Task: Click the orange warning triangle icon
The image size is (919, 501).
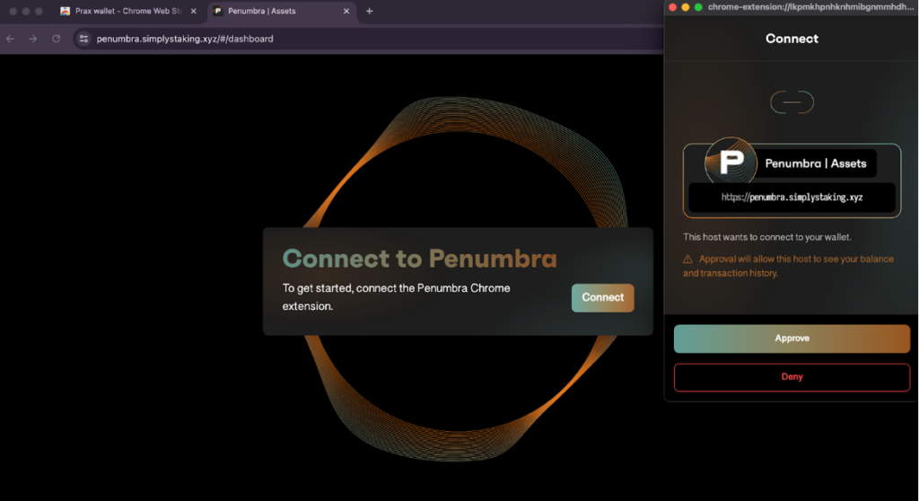Action: pyautogui.click(x=688, y=259)
